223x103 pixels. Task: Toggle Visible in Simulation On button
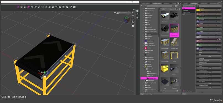point(210,88)
